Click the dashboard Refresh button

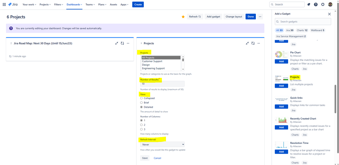click(x=195, y=17)
